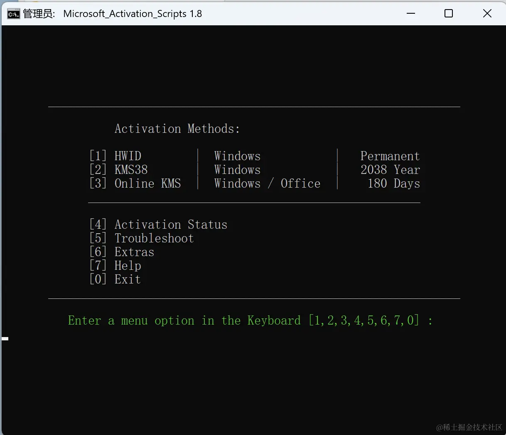
Task: Click the cmd icon in the title bar
Action: (x=13, y=14)
